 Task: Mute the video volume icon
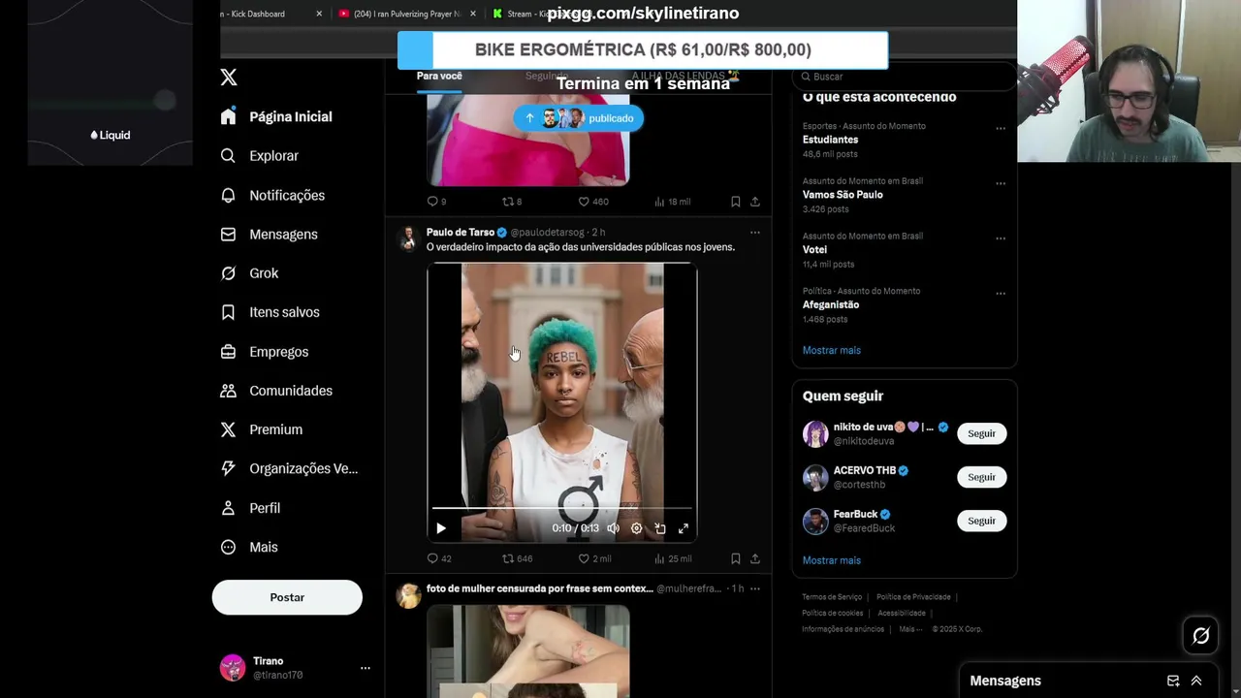point(613,528)
